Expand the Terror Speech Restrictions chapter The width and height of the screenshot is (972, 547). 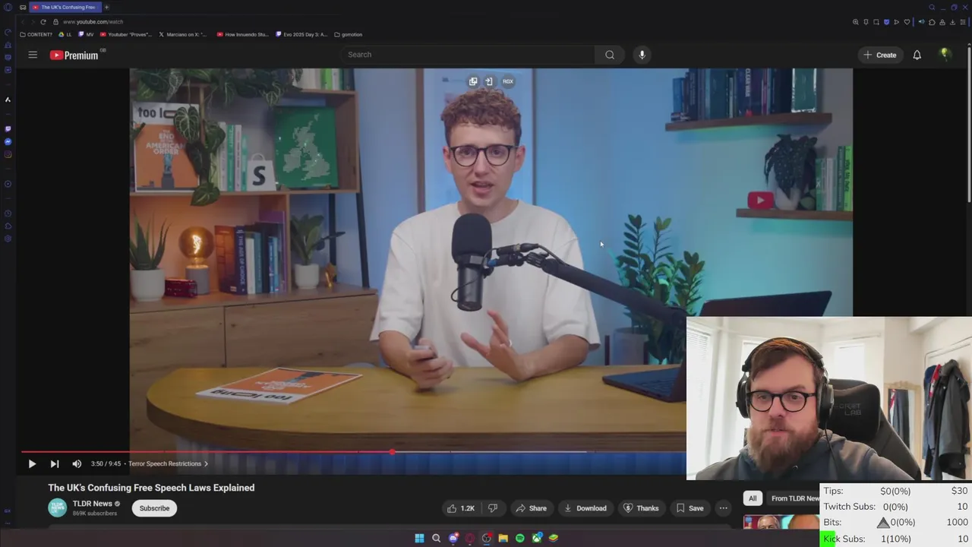[x=168, y=463]
